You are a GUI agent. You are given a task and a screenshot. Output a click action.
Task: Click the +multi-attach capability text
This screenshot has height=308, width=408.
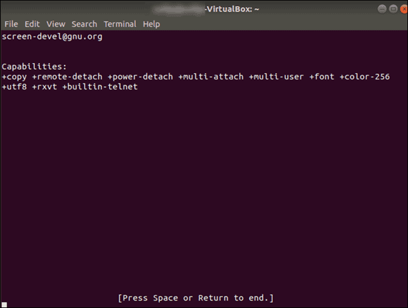coord(211,77)
